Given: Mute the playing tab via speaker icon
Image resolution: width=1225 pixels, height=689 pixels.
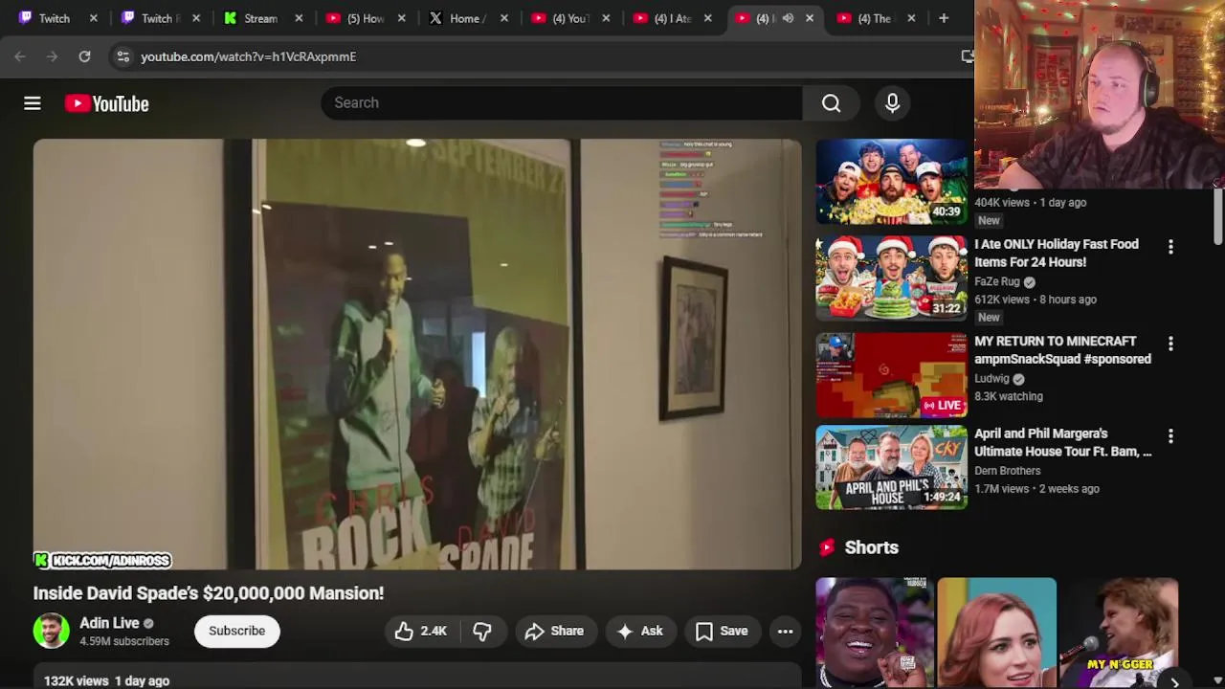Looking at the screenshot, I should tap(788, 18).
